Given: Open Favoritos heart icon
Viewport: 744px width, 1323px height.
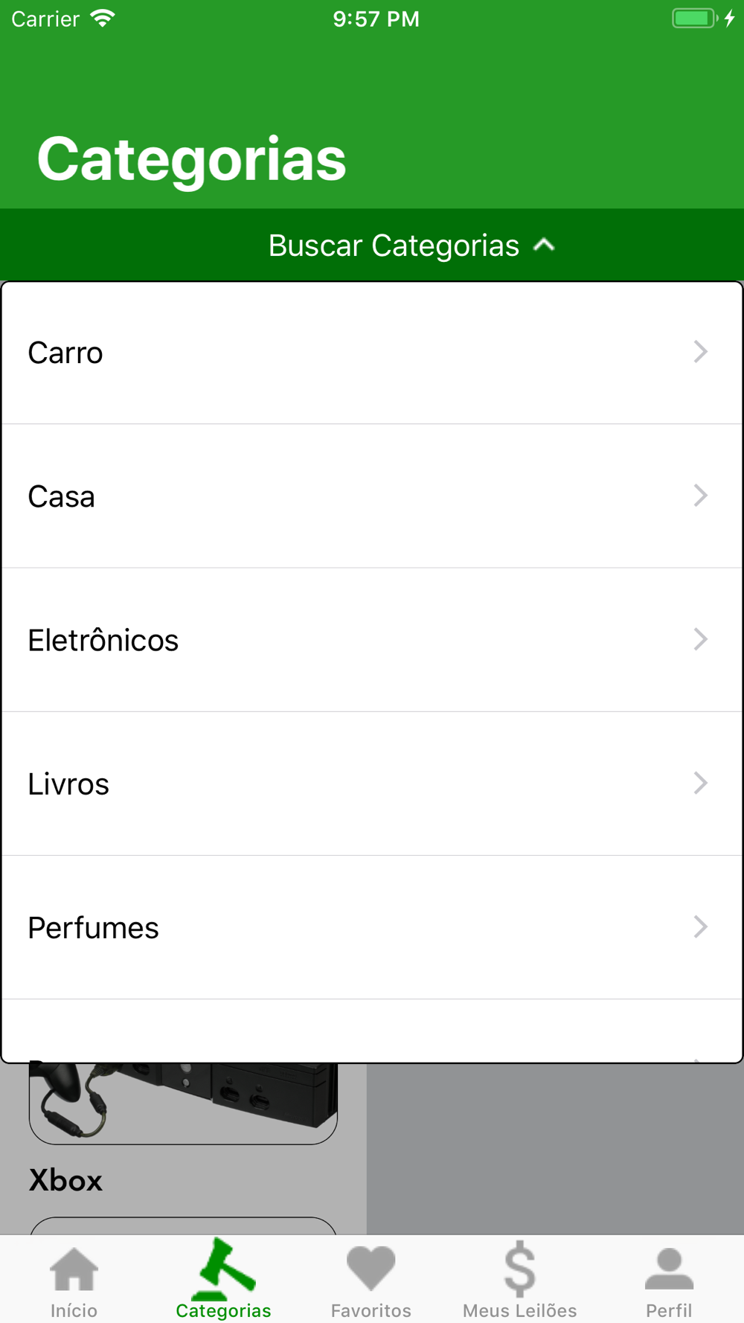Looking at the screenshot, I should (371, 1268).
